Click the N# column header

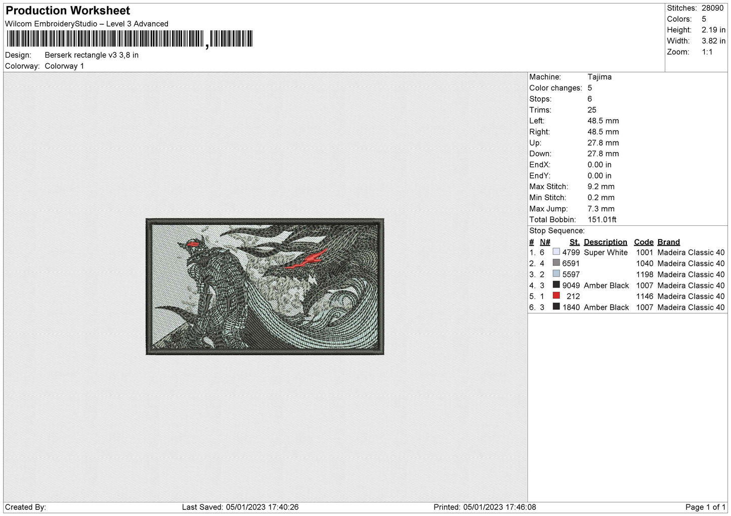click(x=545, y=242)
